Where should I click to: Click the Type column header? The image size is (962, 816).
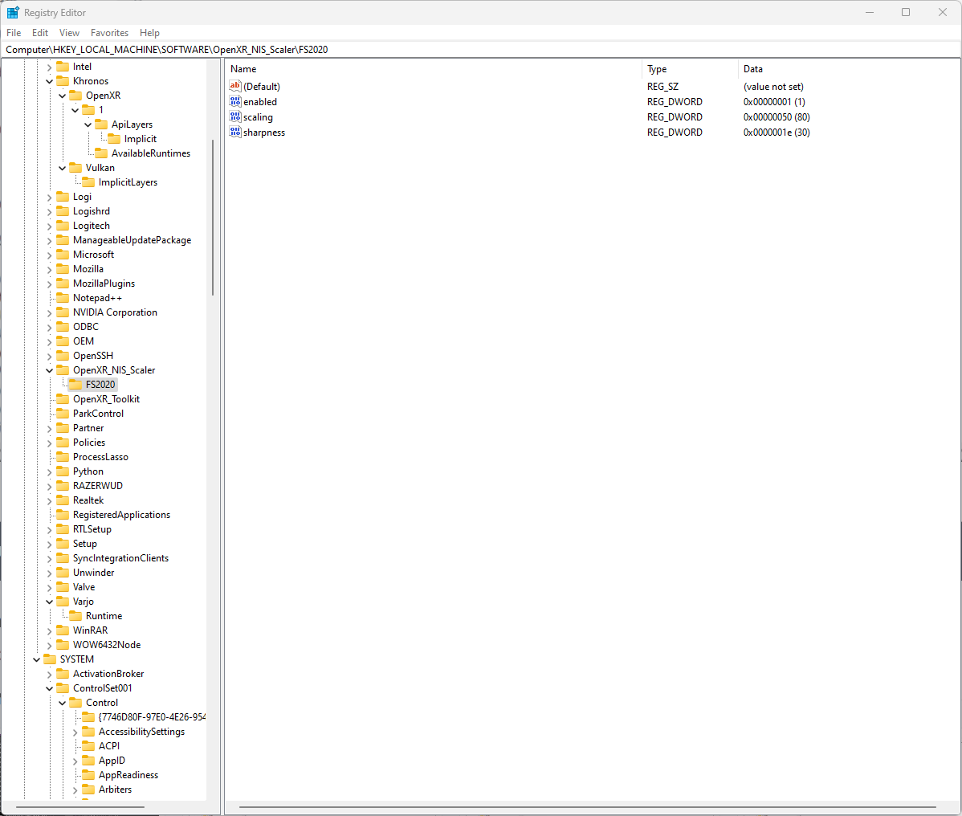coord(690,69)
